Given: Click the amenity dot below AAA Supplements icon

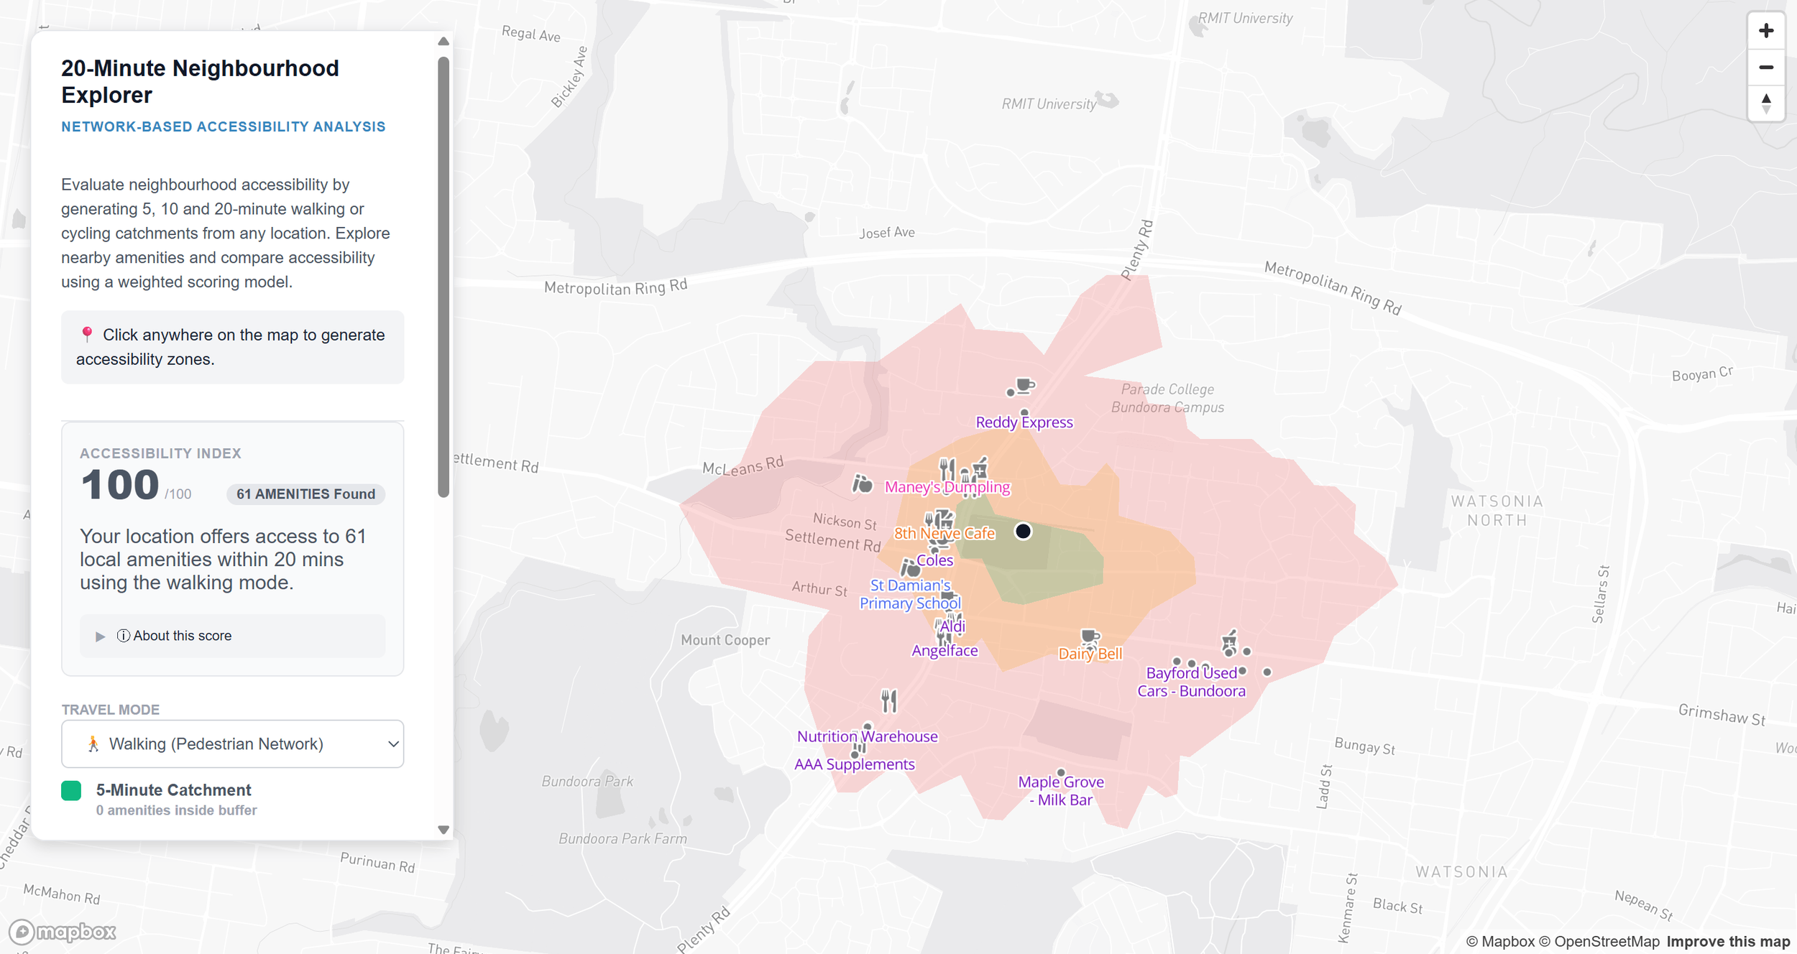Looking at the screenshot, I should tap(855, 755).
